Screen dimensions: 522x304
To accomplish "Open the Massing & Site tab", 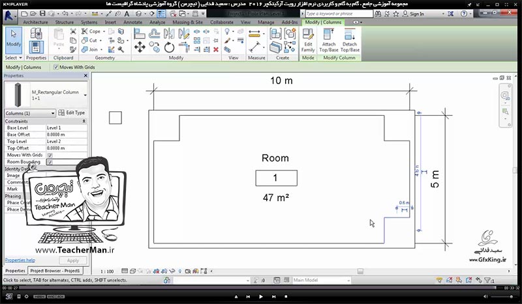I will pos(187,22).
